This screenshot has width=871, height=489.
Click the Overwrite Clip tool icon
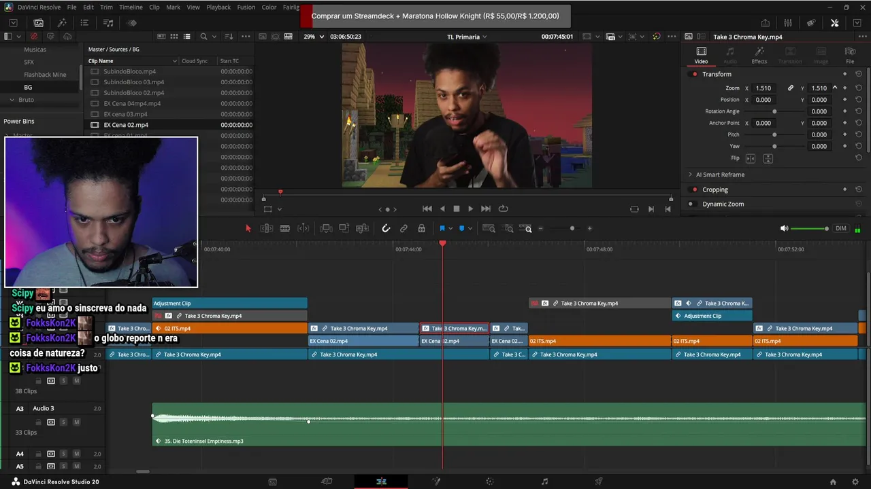(344, 228)
